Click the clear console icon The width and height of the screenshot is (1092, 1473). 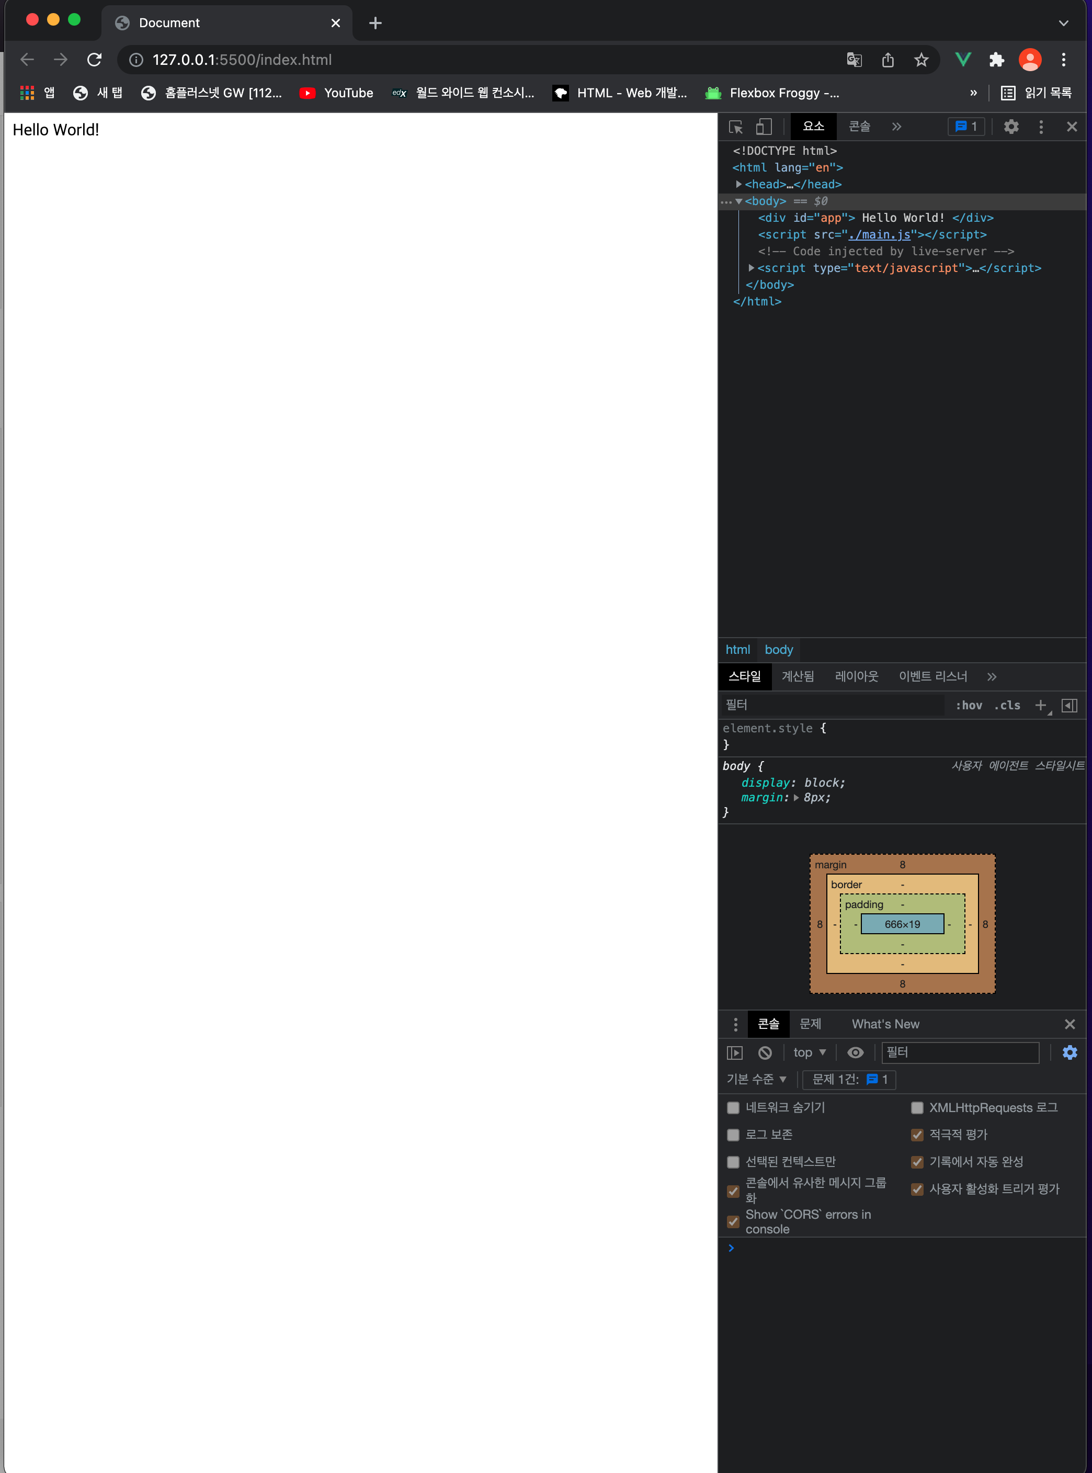coord(765,1052)
